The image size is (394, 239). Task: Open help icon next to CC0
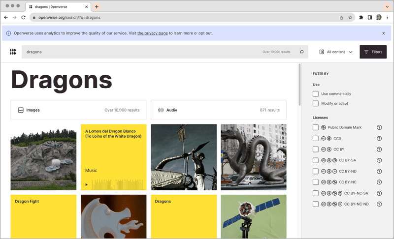tap(379, 139)
